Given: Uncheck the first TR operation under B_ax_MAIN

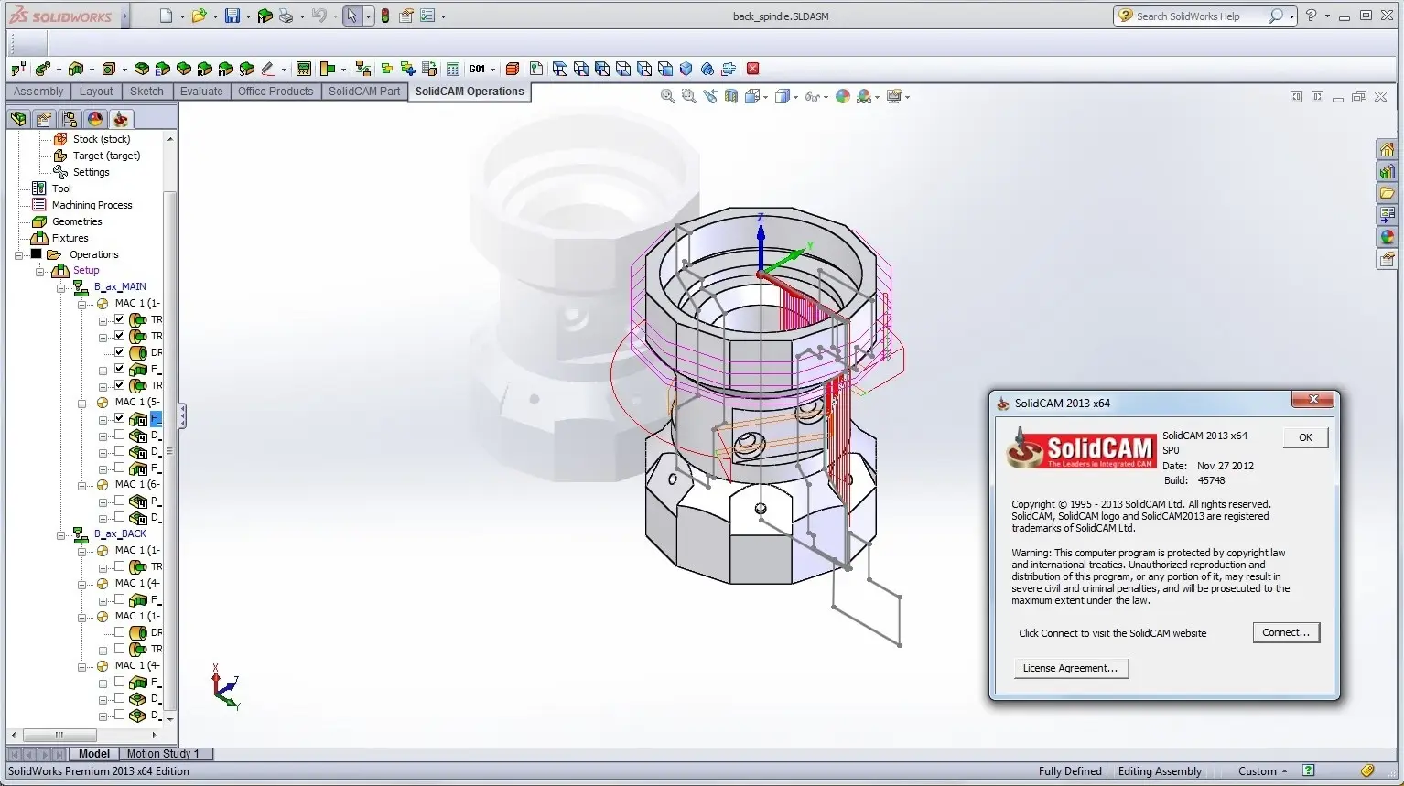Looking at the screenshot, I should coord(119,319).
